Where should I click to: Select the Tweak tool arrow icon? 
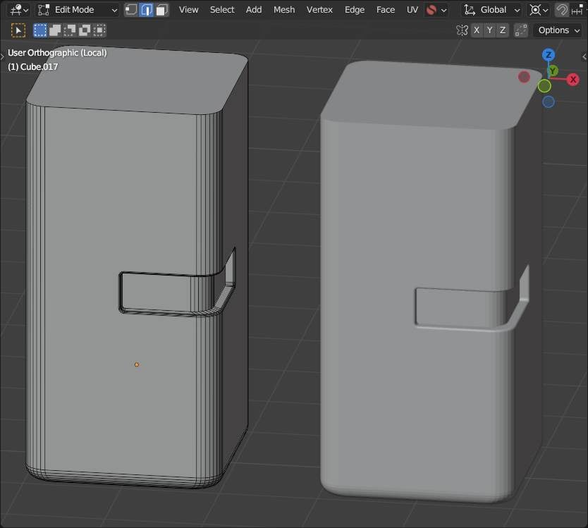pyautogui.click(x=18, y=30)
